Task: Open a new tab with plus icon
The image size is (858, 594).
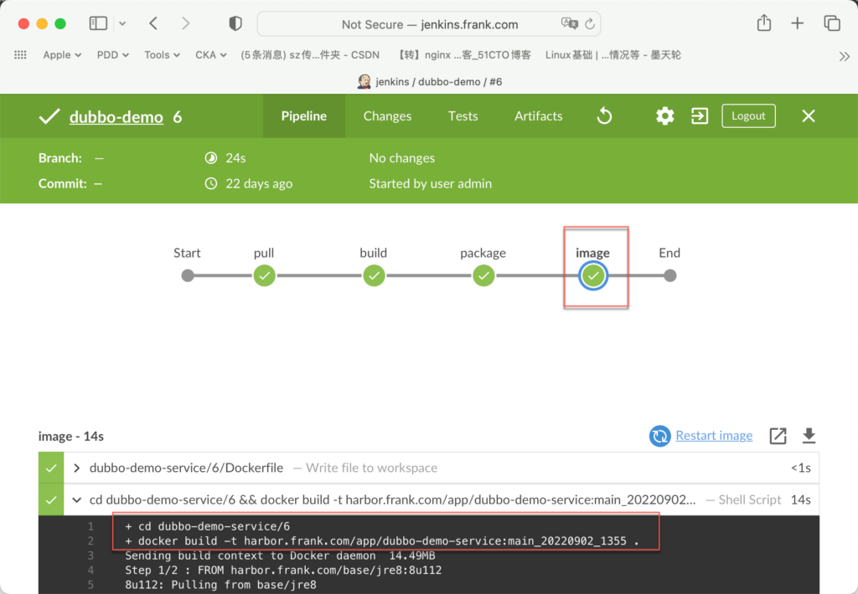Action: [x=798, y=23]
